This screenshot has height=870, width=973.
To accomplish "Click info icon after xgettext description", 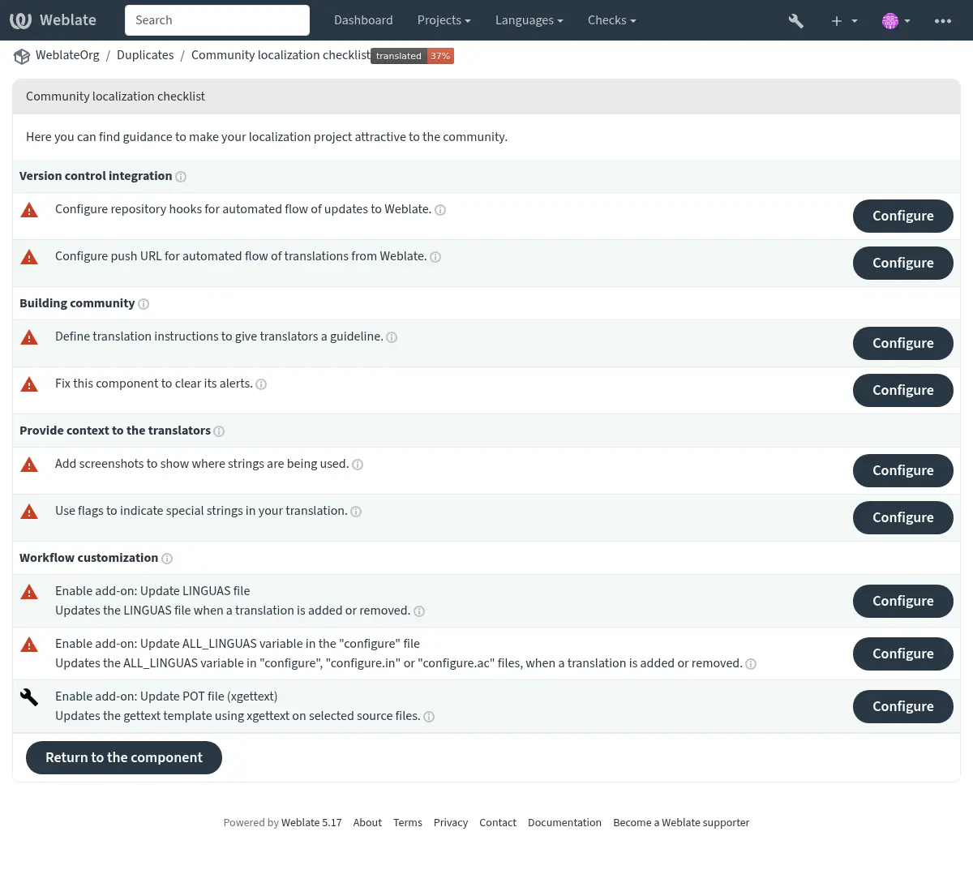I will pos(429,717).
